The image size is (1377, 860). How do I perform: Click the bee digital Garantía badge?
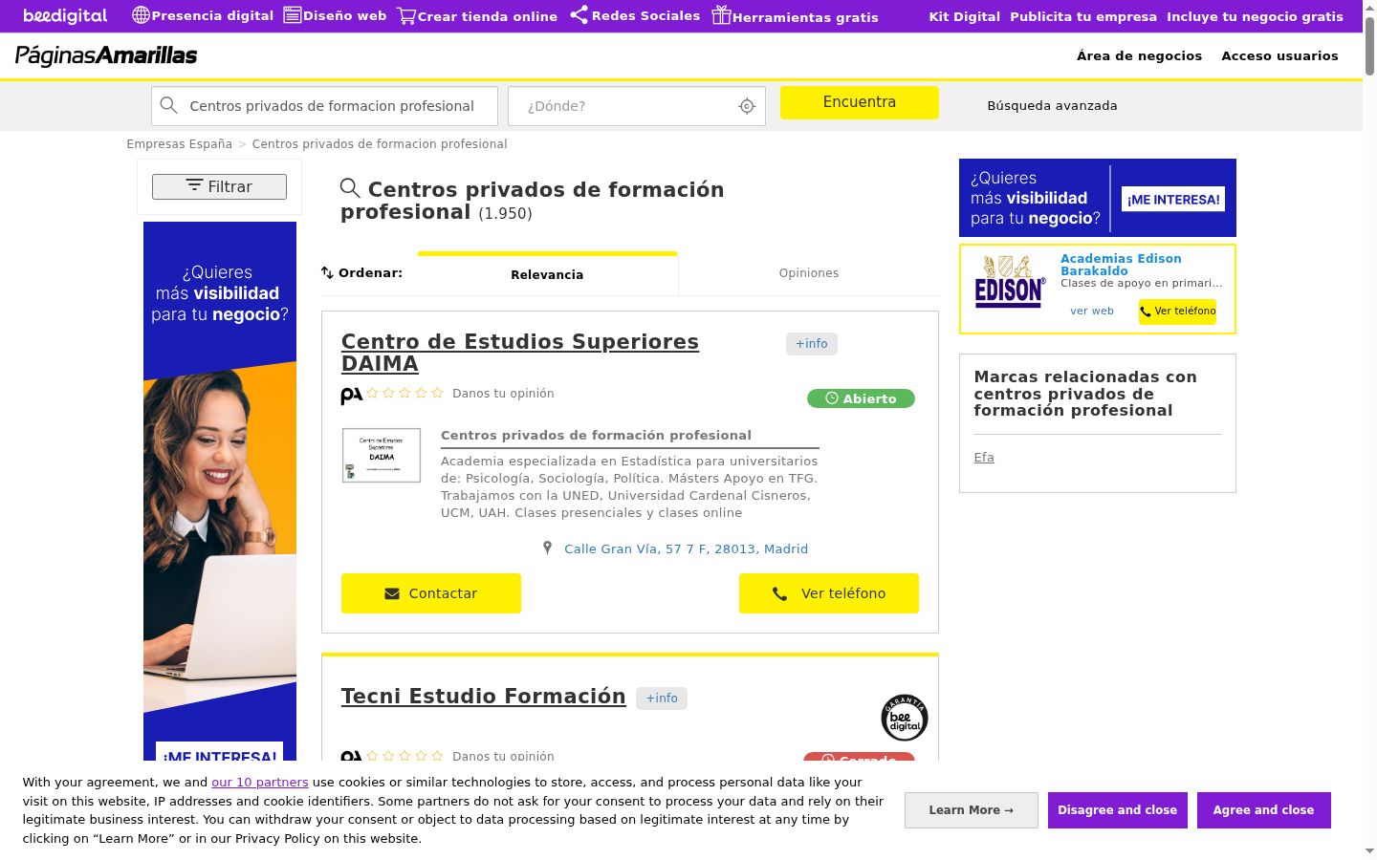tap(904, 718)
